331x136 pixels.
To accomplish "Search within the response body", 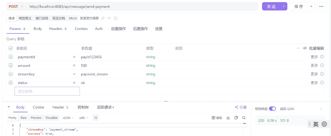I will (x=244, y=118).
